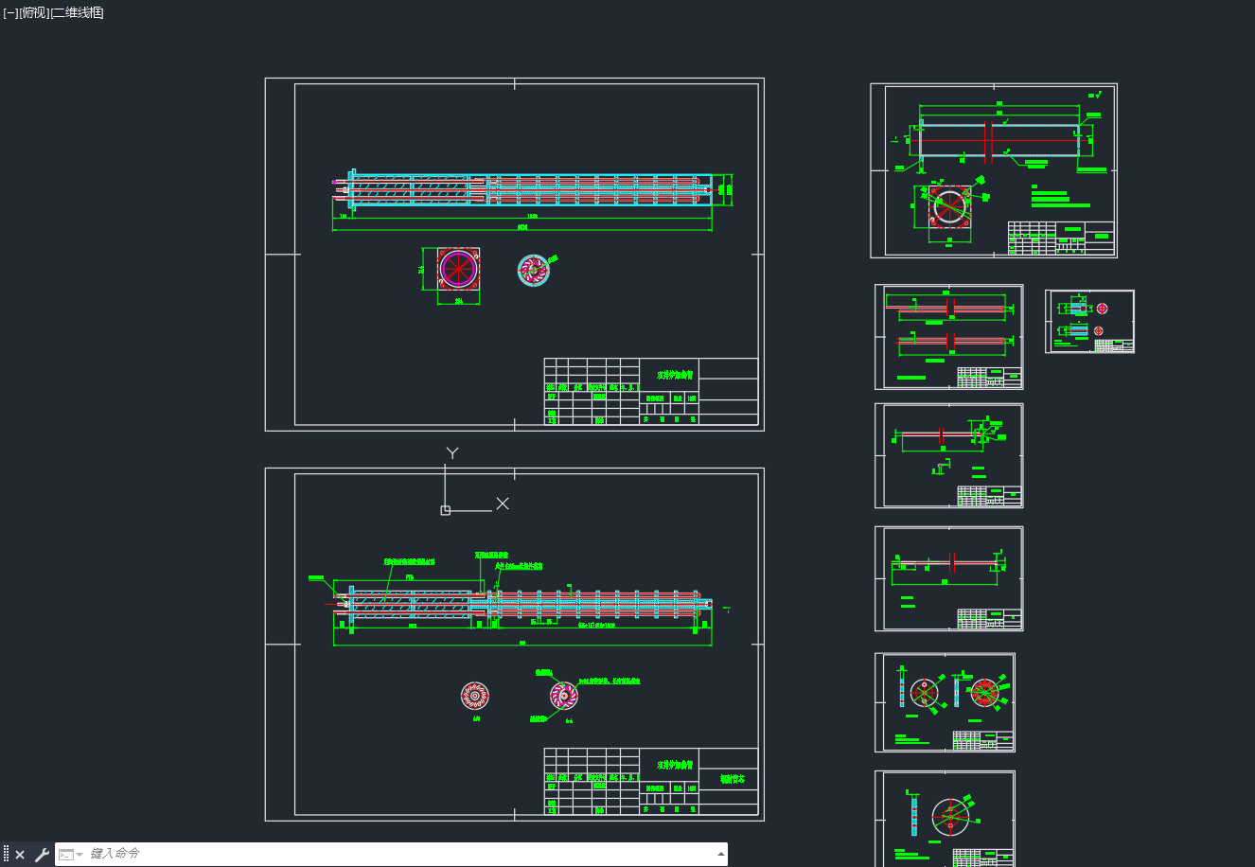Image resolution: width=1255 pixels, height=867 pixels.
Task: Open the [-] viewport controls menu
Action: click(x=10, y=12)
